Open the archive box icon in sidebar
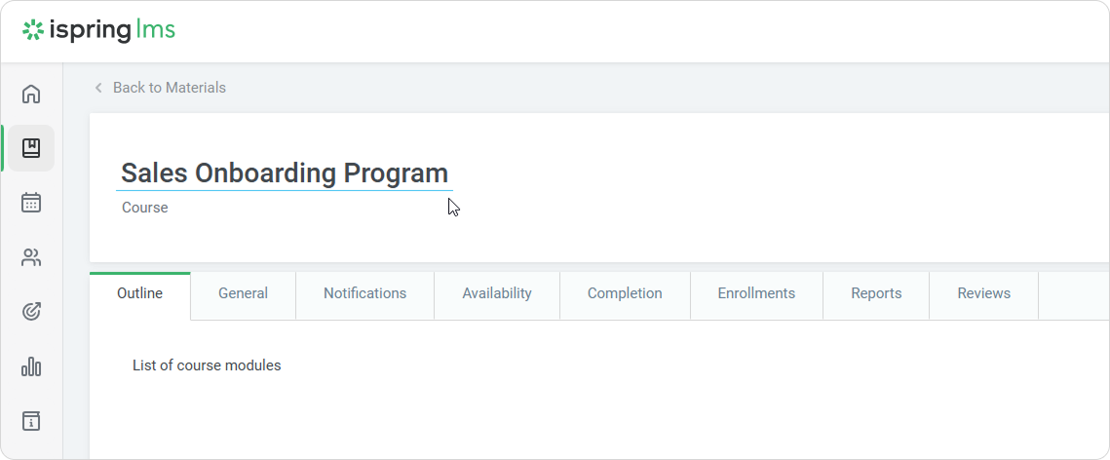The height and width of the screenshot is (460, 1110). pyautogui.click(x=31, y=421)
